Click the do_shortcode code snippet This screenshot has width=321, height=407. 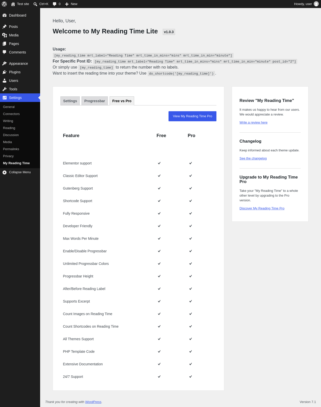(181, 74)
